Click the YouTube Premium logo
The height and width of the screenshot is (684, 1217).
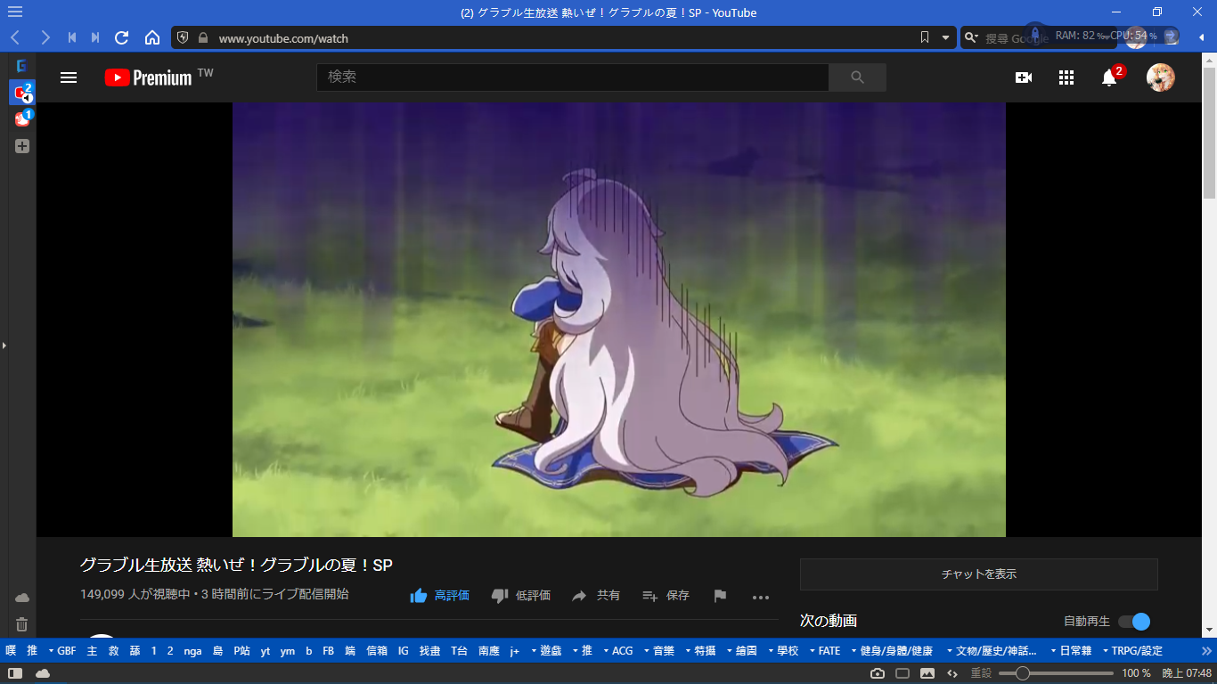point(148,77)
